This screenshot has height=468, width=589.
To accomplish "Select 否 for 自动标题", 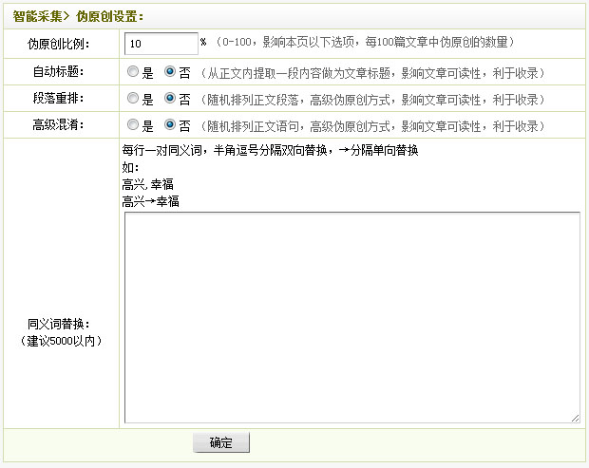I will click(x=170, y=71).
